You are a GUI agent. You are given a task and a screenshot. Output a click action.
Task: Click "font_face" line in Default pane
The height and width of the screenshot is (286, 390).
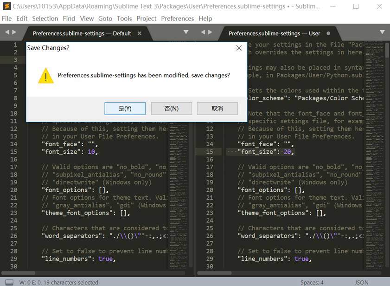click(x=70, y=144)
